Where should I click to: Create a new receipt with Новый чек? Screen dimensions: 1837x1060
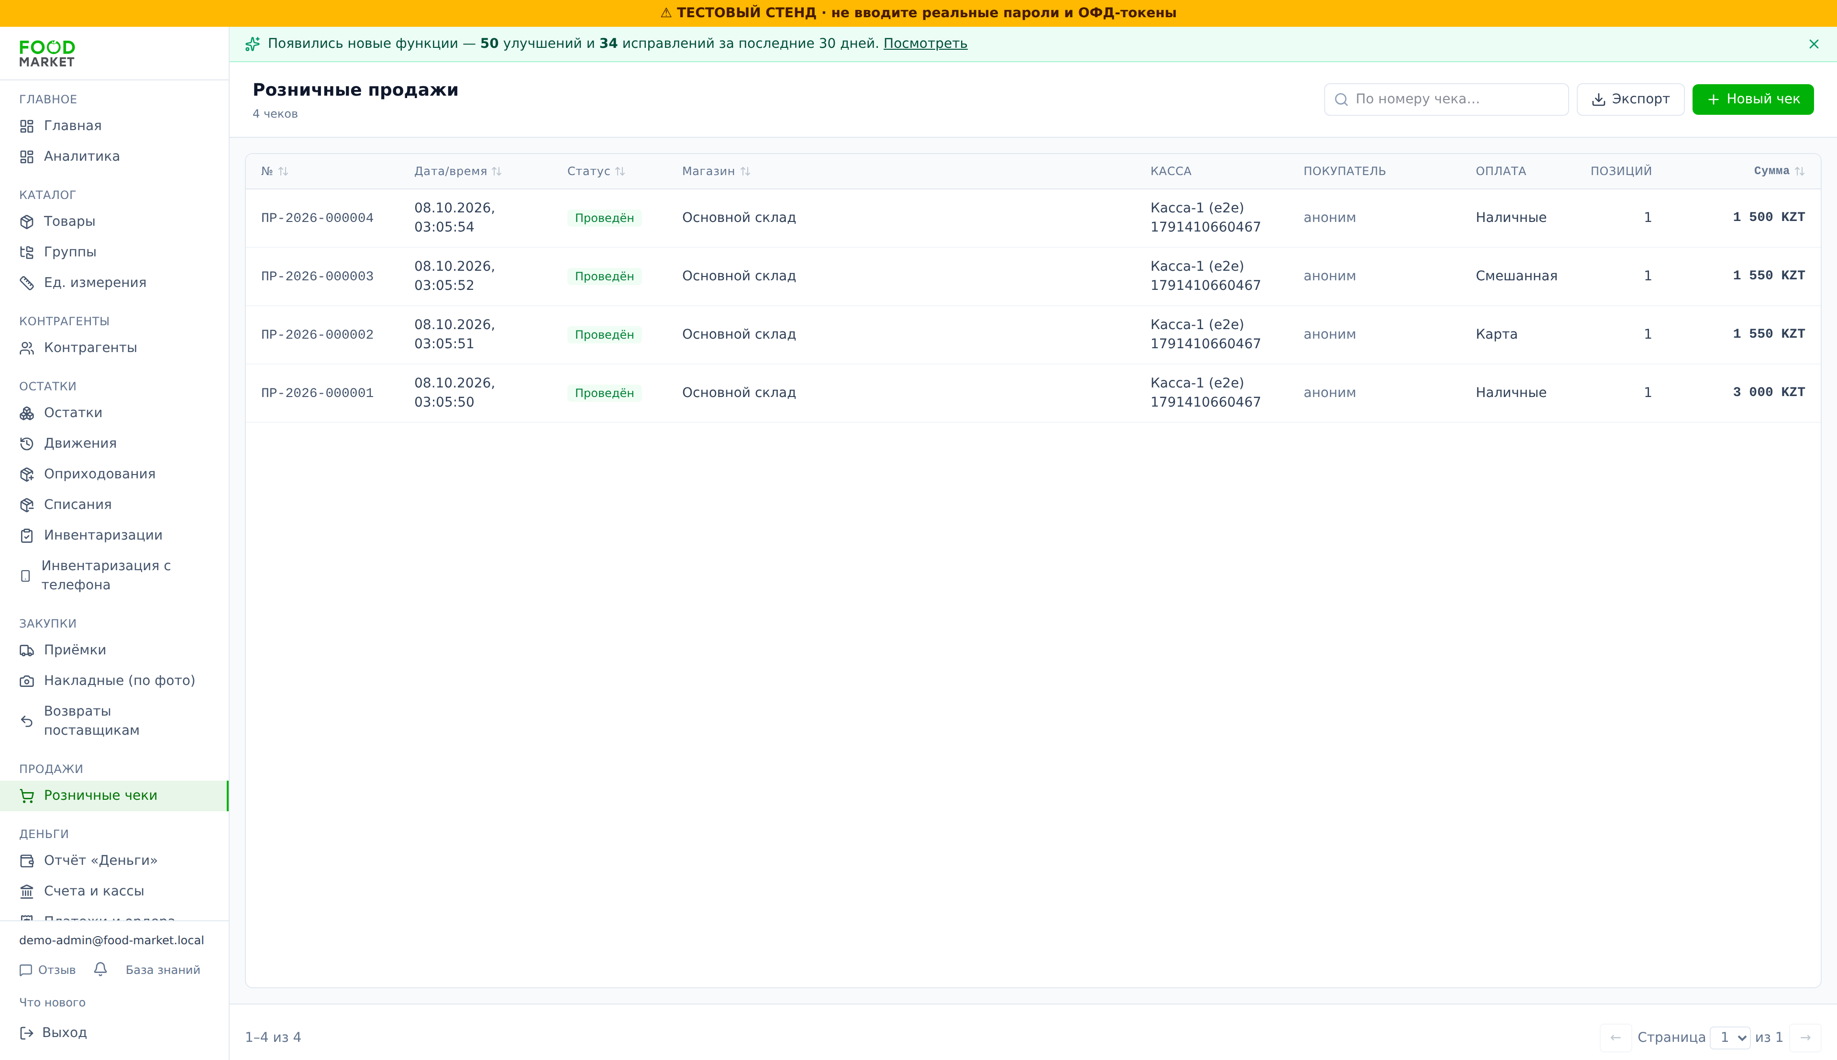[x=1752, y=99]
